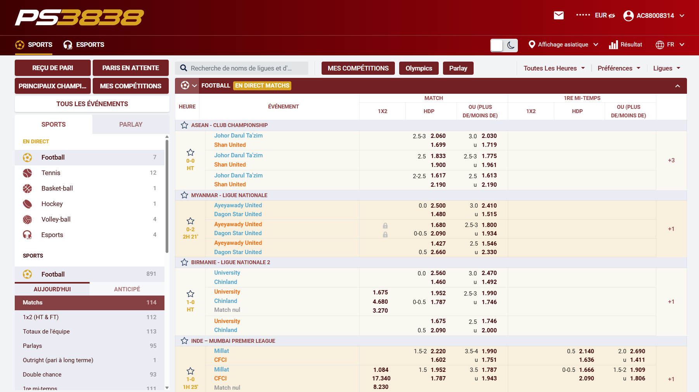
Task: Select 1x2 (HT & FT) market
Action: [90, 317]
